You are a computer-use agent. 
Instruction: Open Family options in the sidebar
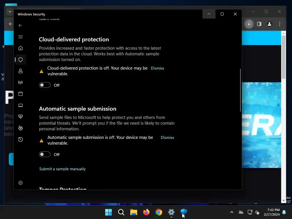point(21,128)
